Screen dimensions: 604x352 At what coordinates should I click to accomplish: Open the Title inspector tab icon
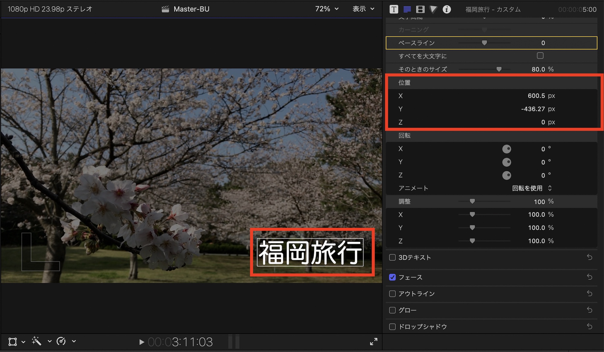click(x=394, y=9)
